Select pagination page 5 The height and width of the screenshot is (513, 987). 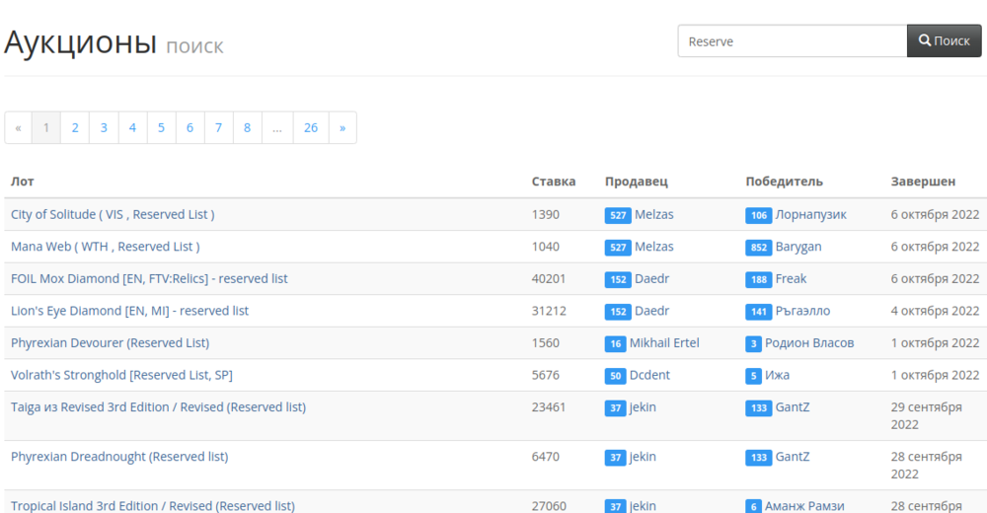coord(161,128)
